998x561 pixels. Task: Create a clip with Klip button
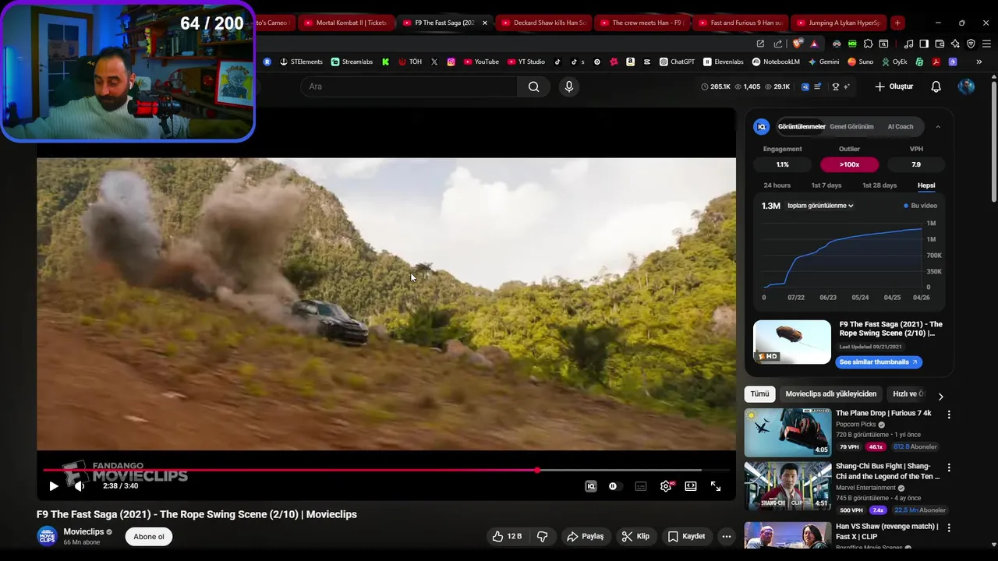tap(635, 536)
